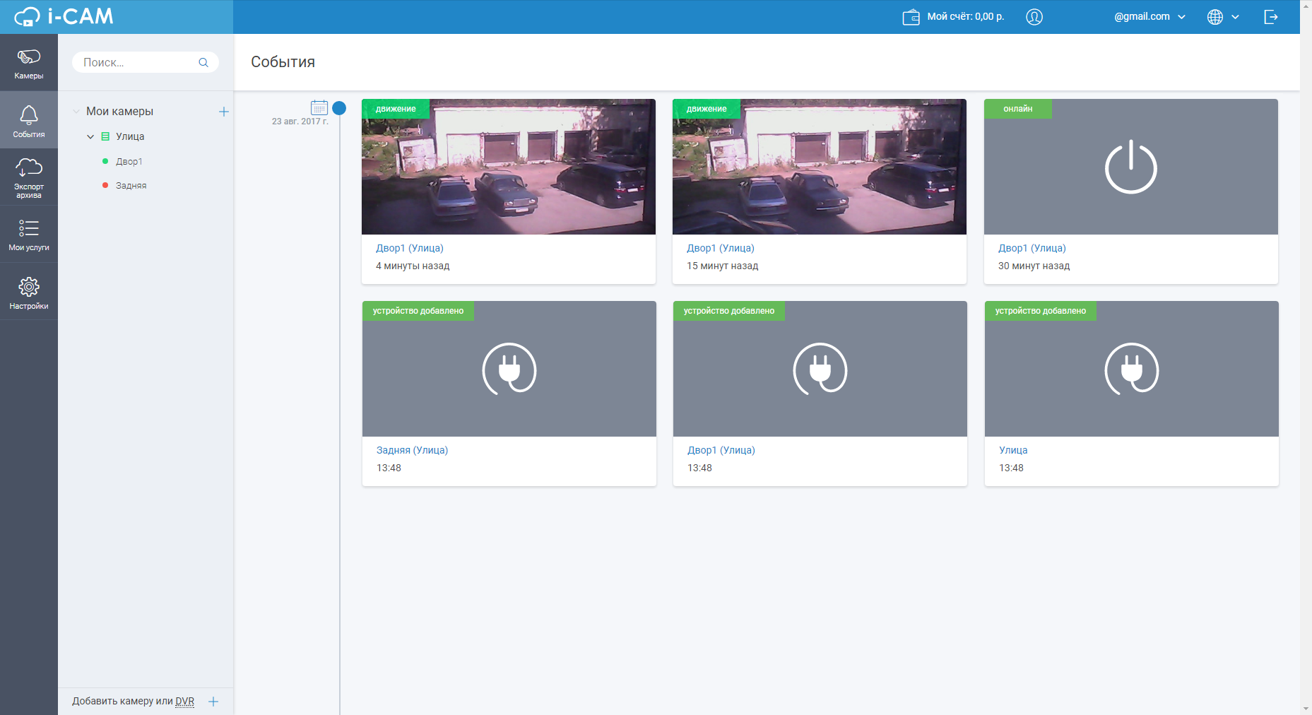
Task: Add a group with the plus beside Мои камеры
Action: 224,112
